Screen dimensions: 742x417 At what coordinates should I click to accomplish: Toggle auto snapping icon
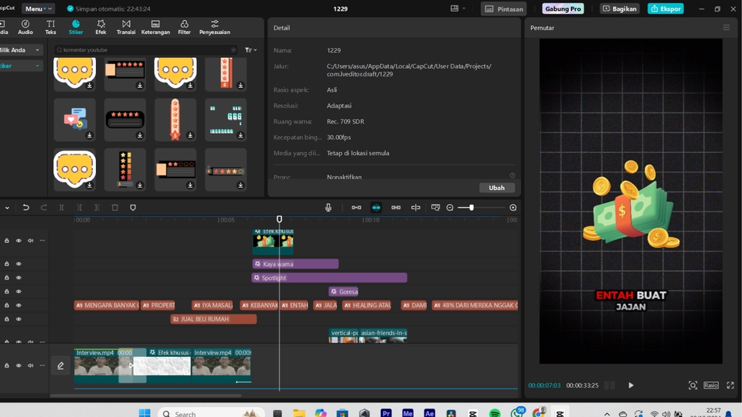(376, 208)
